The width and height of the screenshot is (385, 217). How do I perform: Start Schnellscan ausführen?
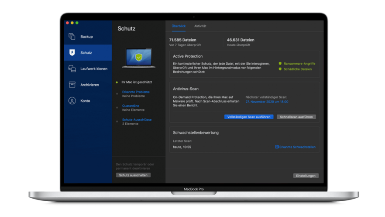coord(296,117)
